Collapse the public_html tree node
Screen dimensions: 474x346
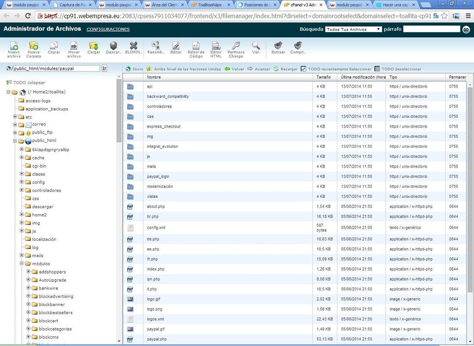[x=15, y=140]
